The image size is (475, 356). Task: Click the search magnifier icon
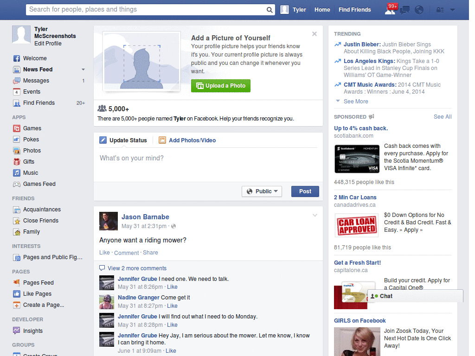tap(270, 10)
